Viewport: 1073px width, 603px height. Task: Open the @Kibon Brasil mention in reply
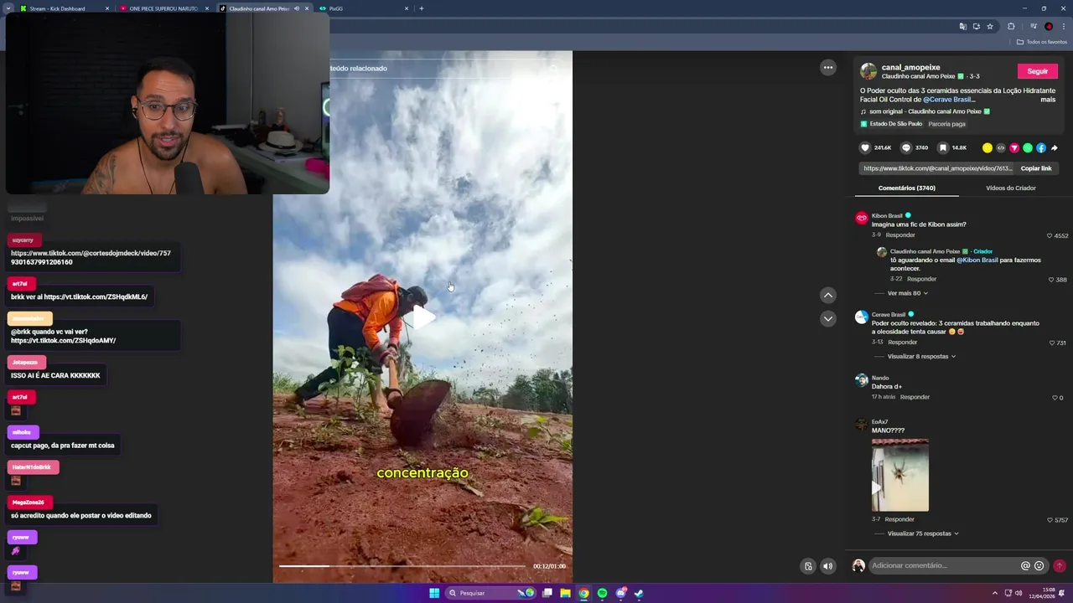click(977, 260)
